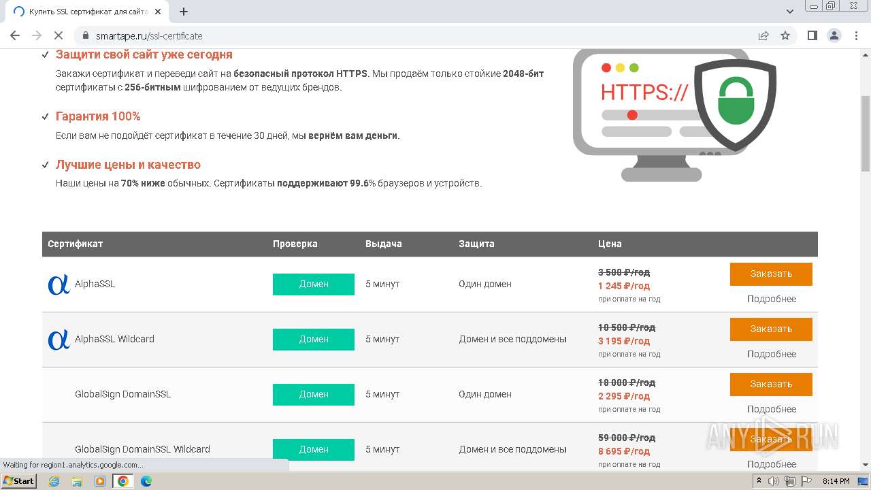This screenshot has width=871, height=490.
Task: Click the Домен badge for AlphaSSL
Action: (314, 284)
